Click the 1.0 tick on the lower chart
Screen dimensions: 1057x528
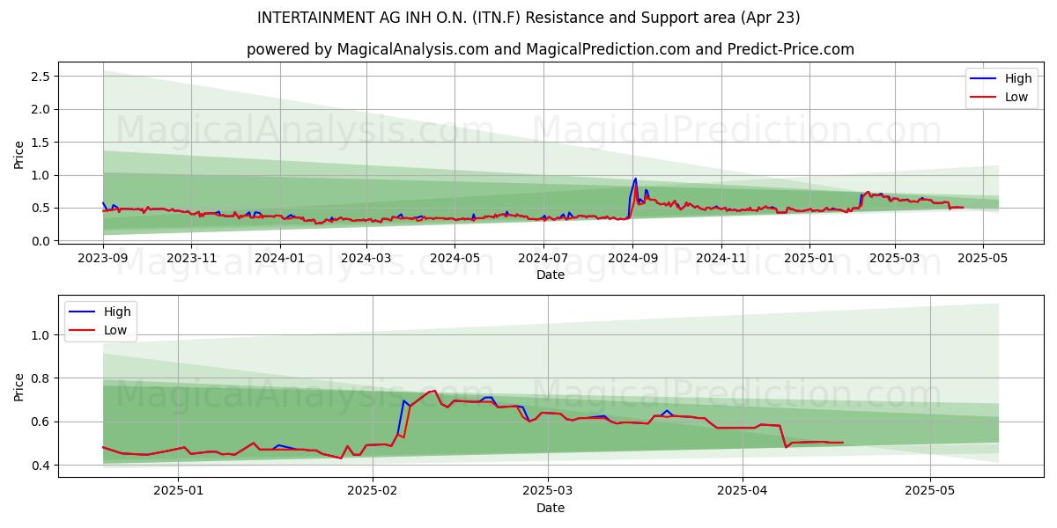40,335
